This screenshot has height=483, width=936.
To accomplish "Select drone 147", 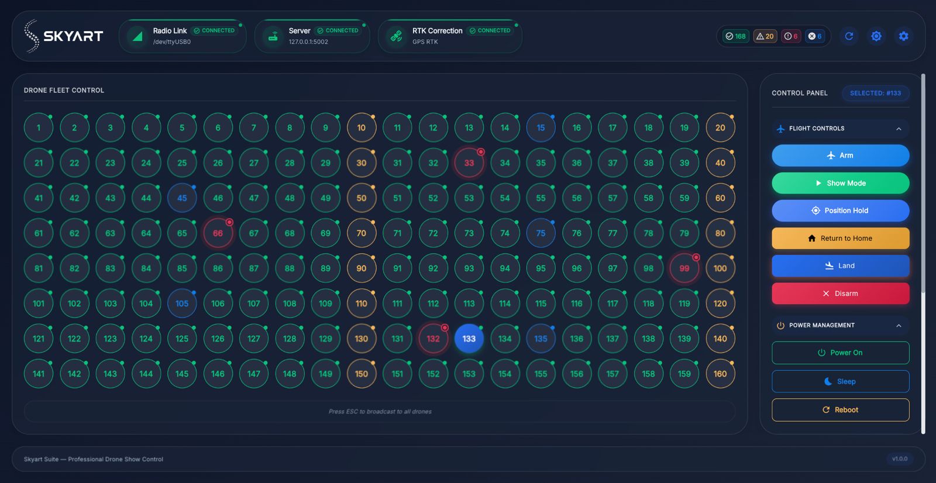I will tap(254, 373).
